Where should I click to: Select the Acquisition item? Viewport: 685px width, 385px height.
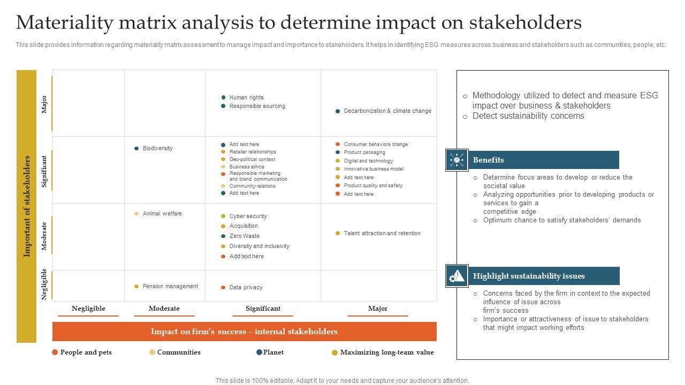coord(243,226)
